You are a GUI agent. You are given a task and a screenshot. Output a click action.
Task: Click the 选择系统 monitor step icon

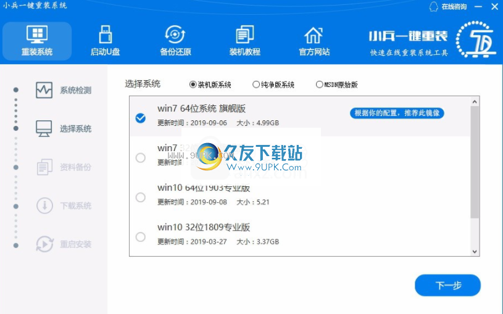(x=44, y=128)
